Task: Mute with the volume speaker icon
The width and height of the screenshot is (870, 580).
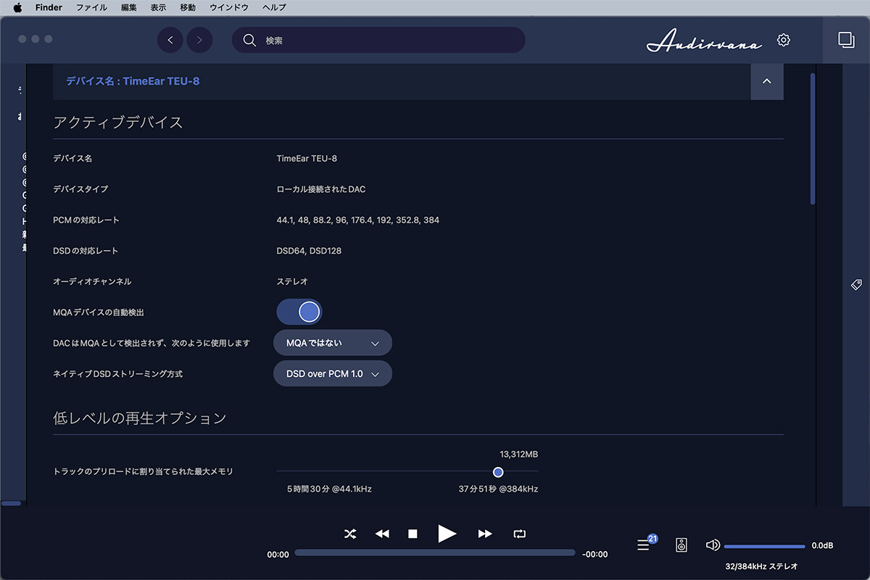Action: click(x=713, y=545)
